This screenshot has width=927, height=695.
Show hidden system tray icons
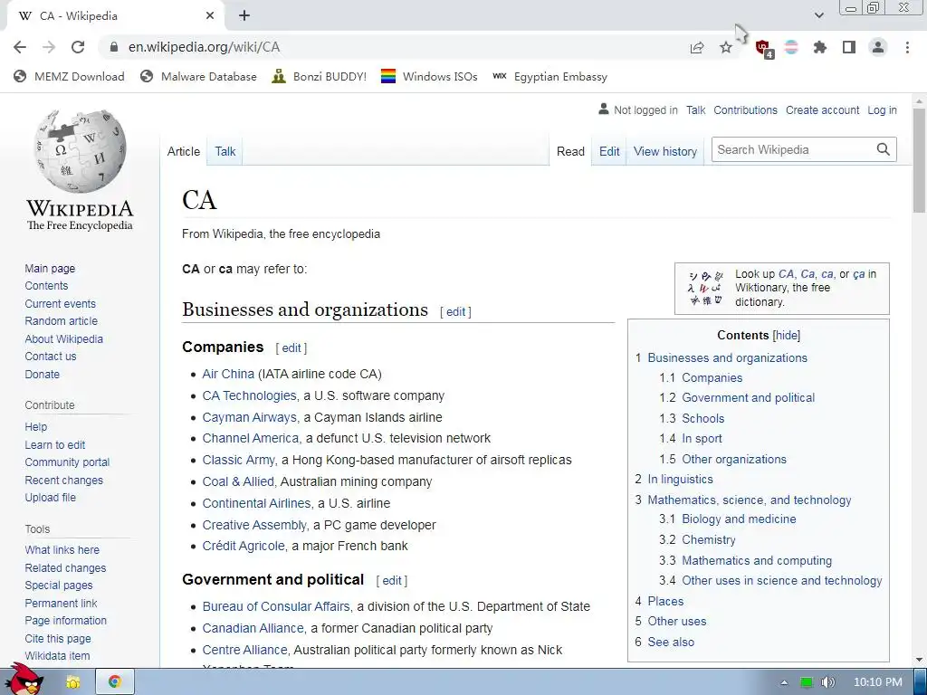pos(784,682)
